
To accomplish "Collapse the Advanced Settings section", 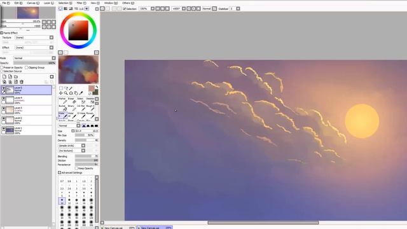I will (x=59, y=172).
